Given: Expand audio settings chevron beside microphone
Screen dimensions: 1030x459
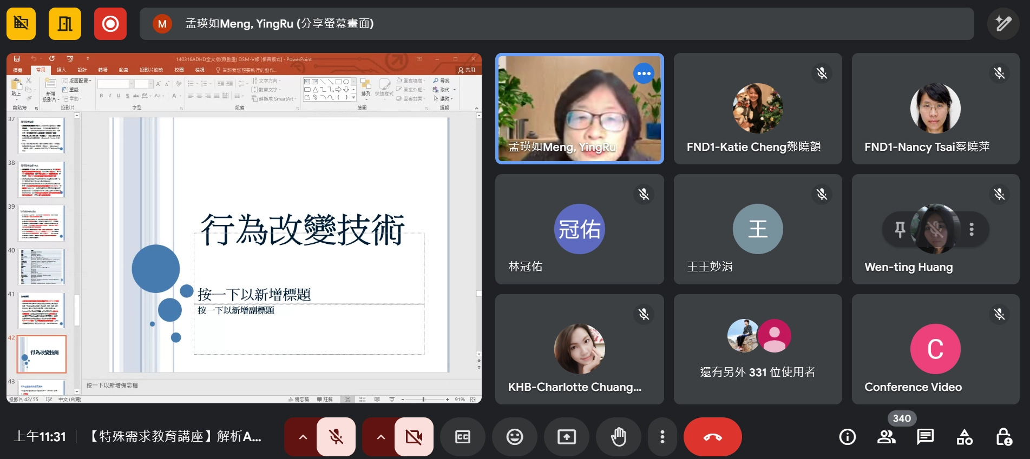Looking at the screenshot, I should click(303, 437).
